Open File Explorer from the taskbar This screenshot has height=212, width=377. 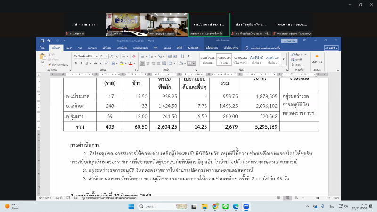204,206
